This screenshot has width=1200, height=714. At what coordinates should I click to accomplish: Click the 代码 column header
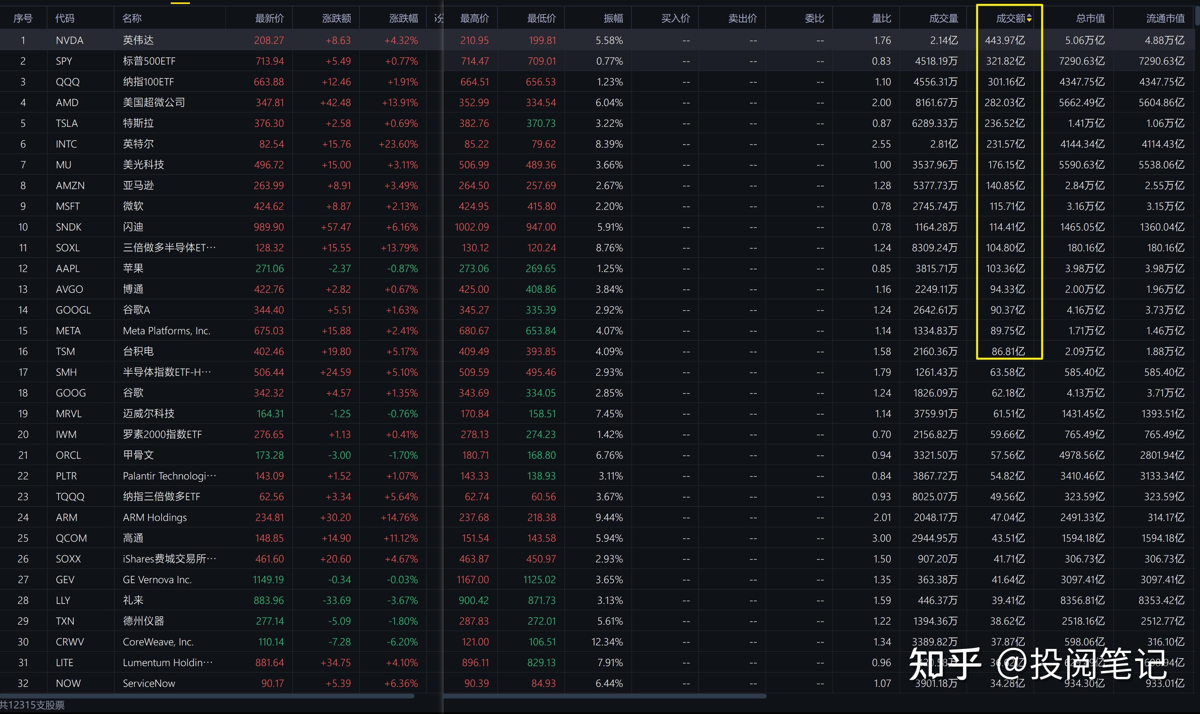point(65,18)
